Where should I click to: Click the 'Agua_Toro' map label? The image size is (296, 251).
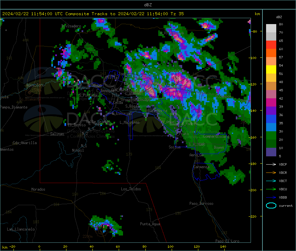35,85
